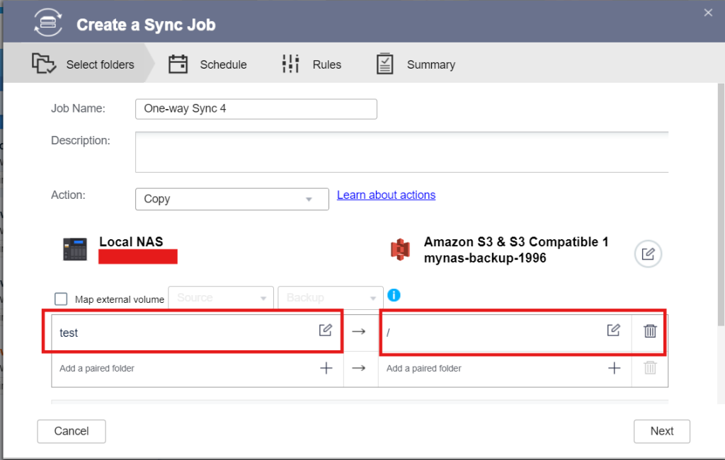The width and height of the screenshot is (725, 460).
Task: Click the edit icon for the test source folder
Action: click(x=325, y=330)
